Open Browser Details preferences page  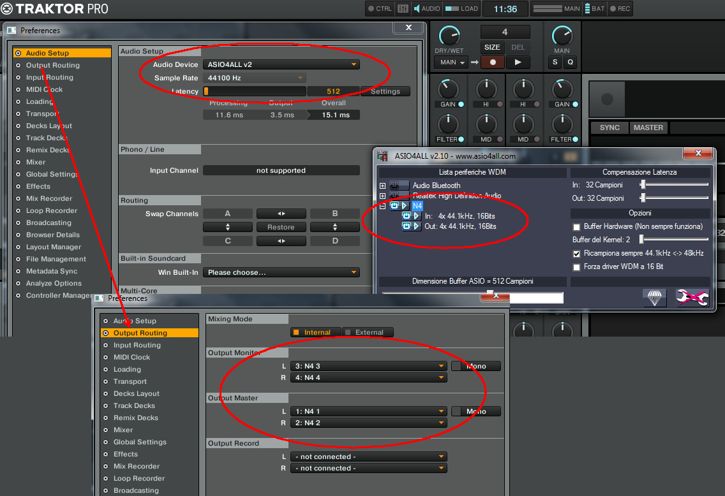click(53, 235)
